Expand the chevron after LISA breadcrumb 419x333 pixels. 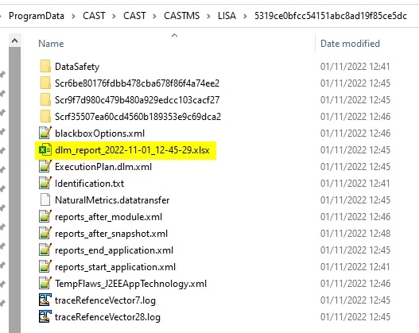245,16
